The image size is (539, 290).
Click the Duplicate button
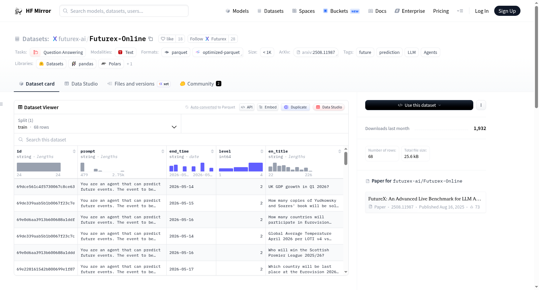[295, 107]
